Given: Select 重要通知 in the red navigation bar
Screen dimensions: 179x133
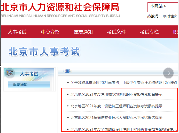Looking at the screenshot, I should (83, 32).
